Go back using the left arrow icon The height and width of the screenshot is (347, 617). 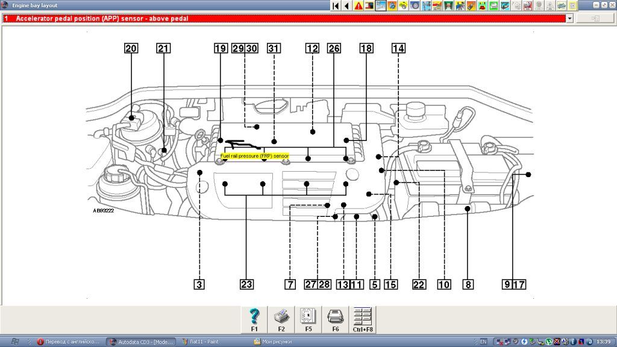pos(346,5)
